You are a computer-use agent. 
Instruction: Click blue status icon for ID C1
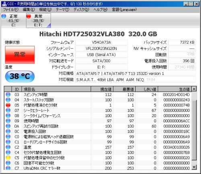(x=8, y=142)
